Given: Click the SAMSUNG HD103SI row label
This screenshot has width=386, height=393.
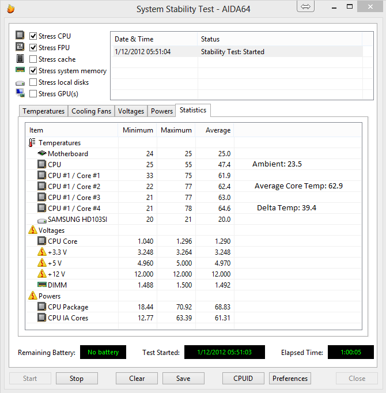Looking at the screenshot, I should pyautogui.click(x=77, y=220).
